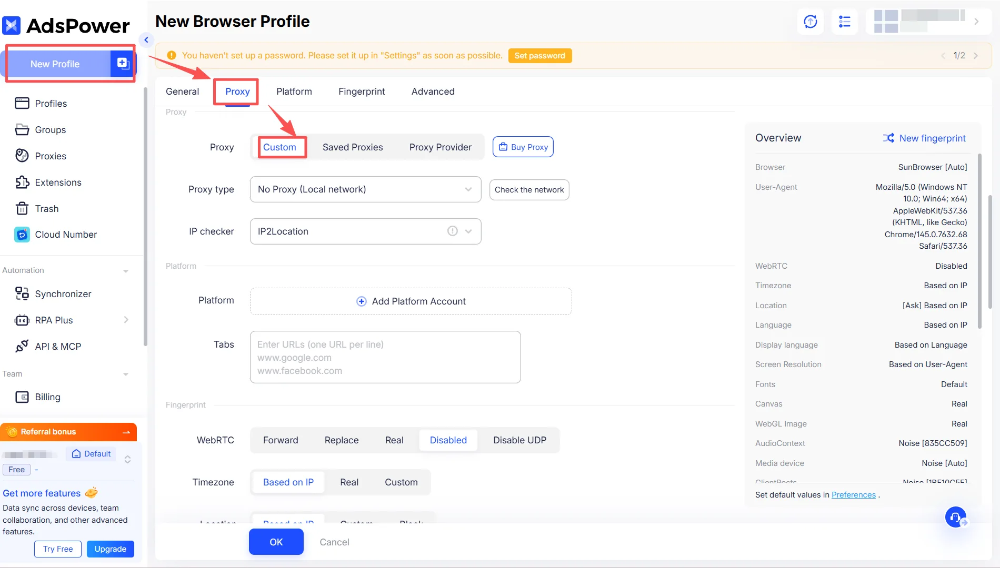Open Cloud Number in the sidebar

click(x=66, y=235)
